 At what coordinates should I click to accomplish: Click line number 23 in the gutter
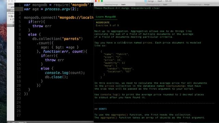[x=19, y=98]
